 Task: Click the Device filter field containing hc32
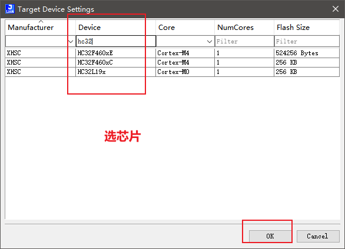(116, 41)
